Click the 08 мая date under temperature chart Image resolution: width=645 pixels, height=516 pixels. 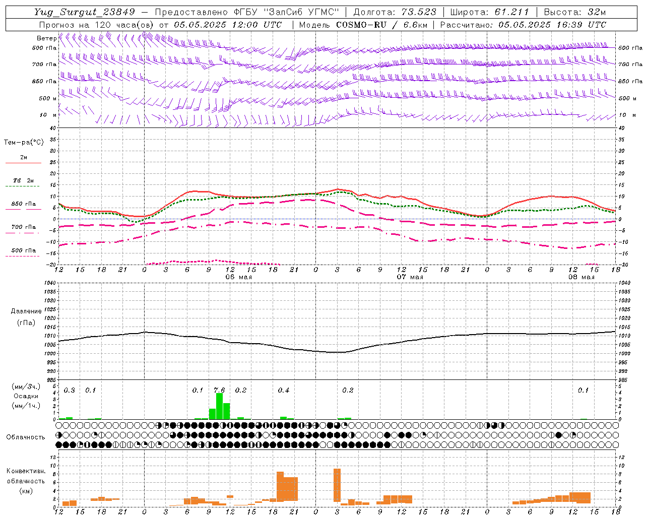pyautogui.click(x=581, y=277)
